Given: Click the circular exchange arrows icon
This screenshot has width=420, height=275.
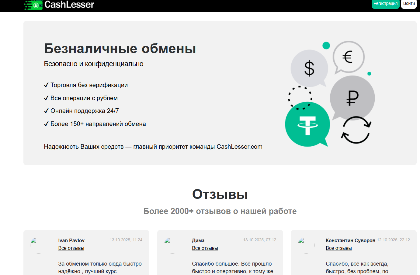Looking at the screenshot, I should (356, 130).
